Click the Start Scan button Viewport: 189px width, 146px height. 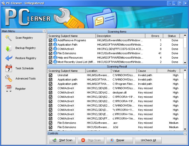[x=62, y=140]
